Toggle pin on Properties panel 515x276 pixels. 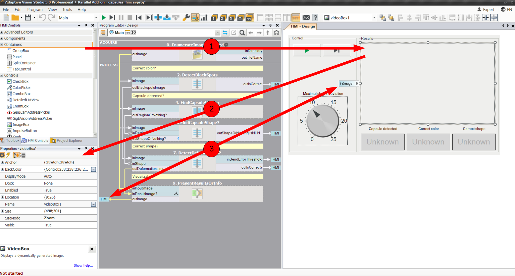coord(86,149)
